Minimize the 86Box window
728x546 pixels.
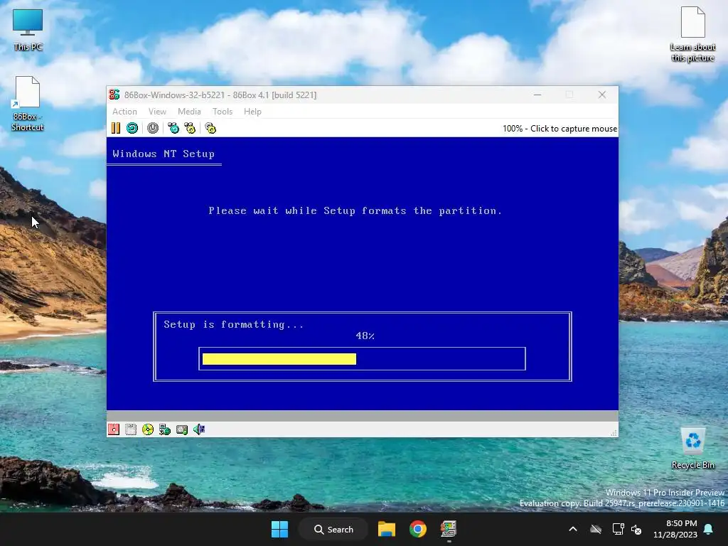(537, 95)
